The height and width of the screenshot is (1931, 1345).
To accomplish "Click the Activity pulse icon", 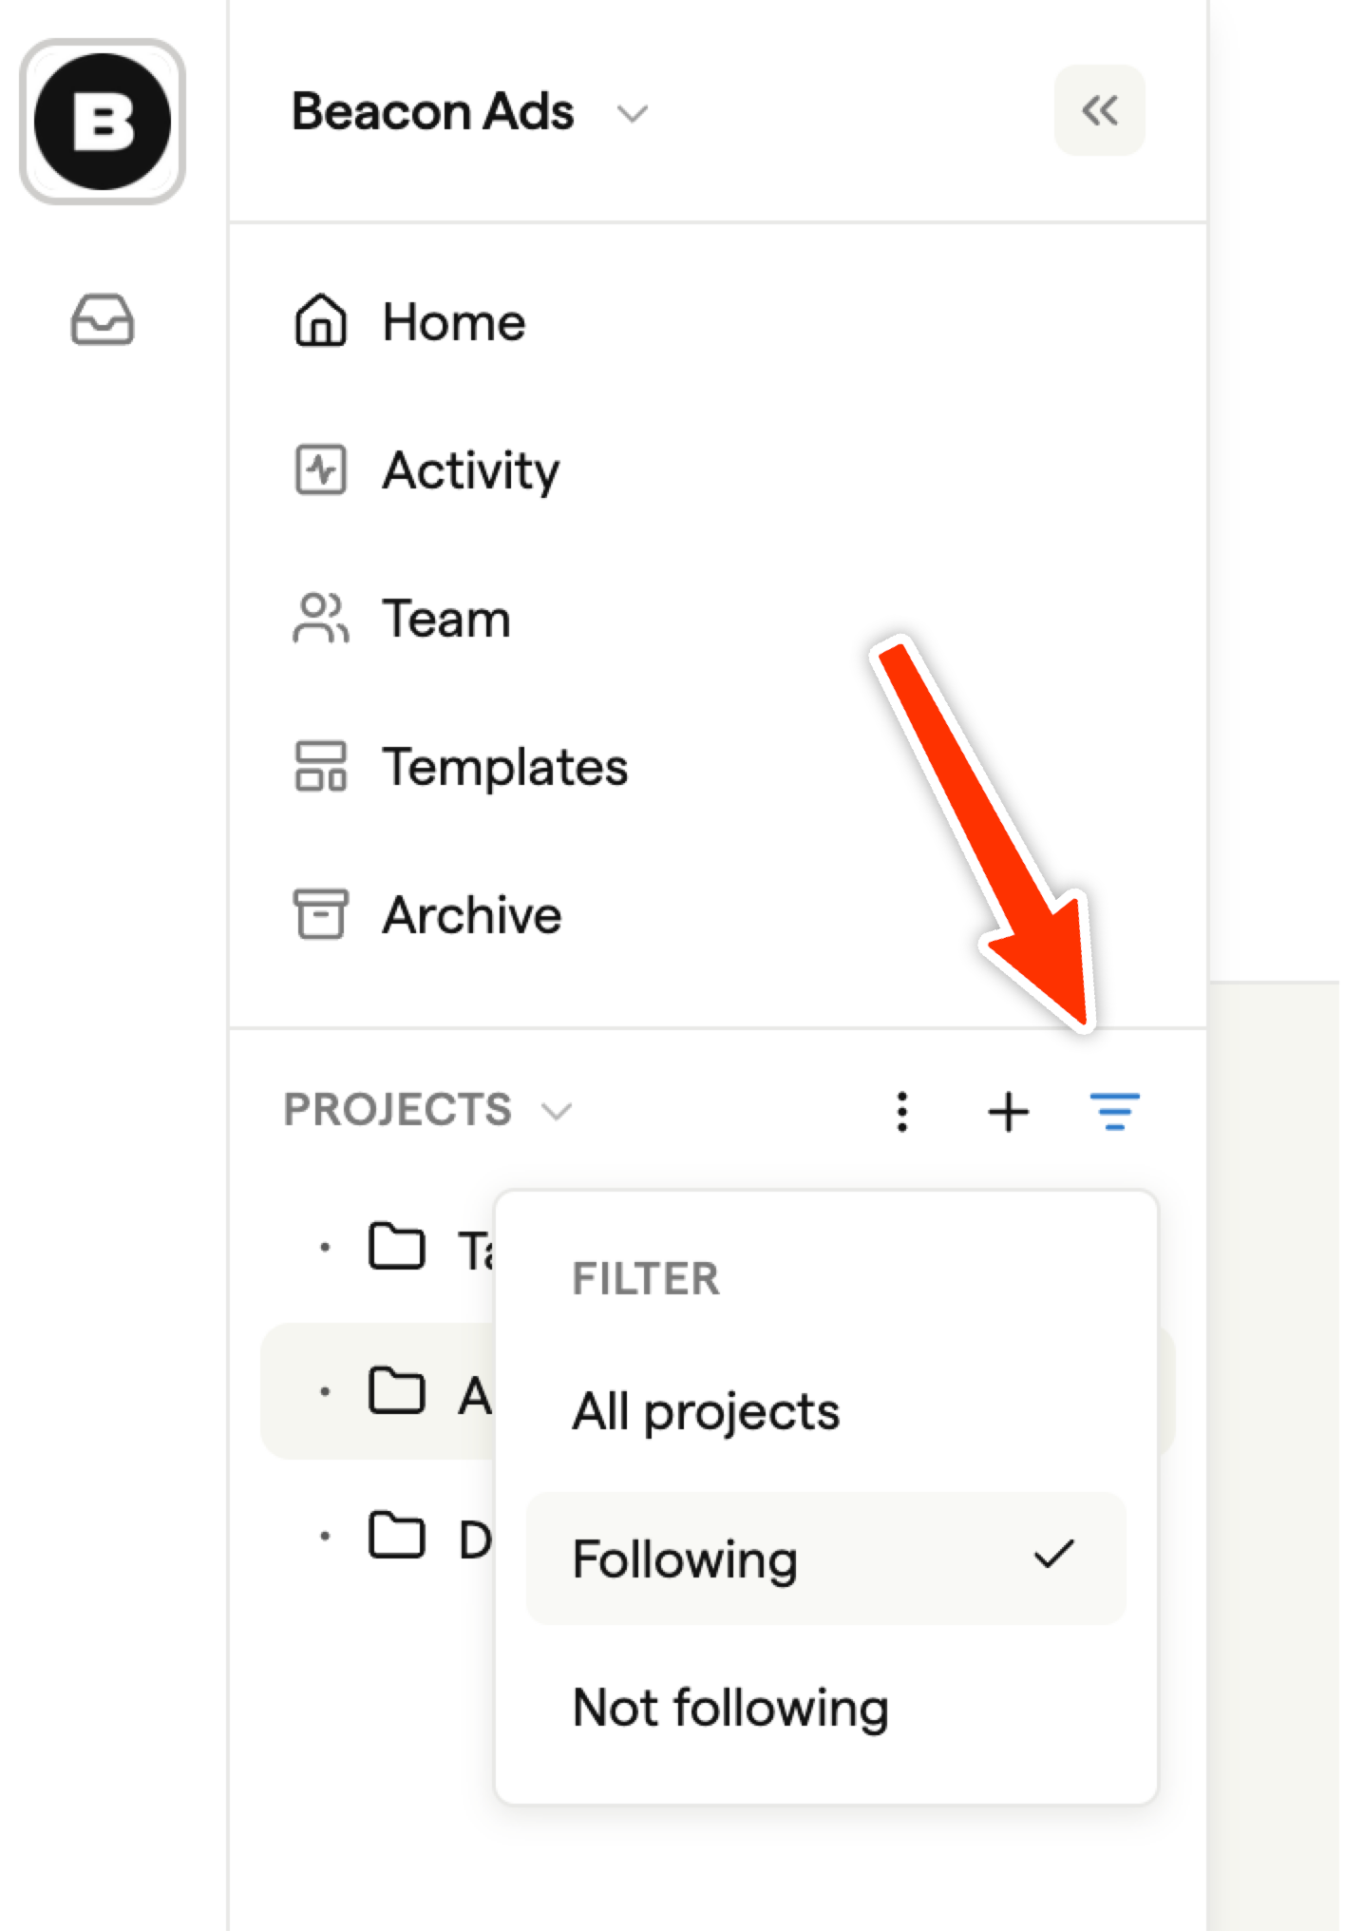I will 320,469.
